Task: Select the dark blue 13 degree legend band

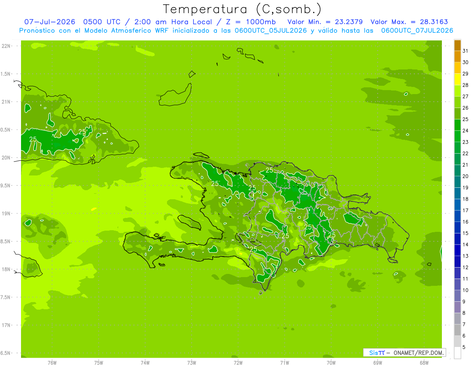Action: (x=457, y=250)
